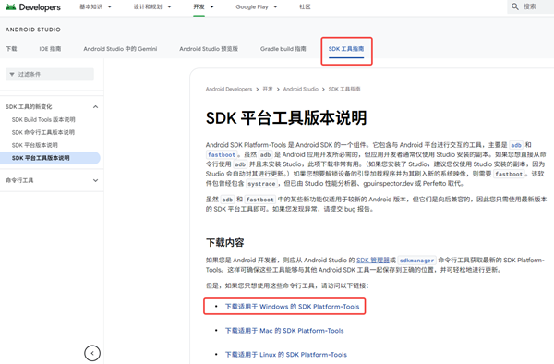Click the SDK 平台工具版本说明 page title

click(286, 117)
